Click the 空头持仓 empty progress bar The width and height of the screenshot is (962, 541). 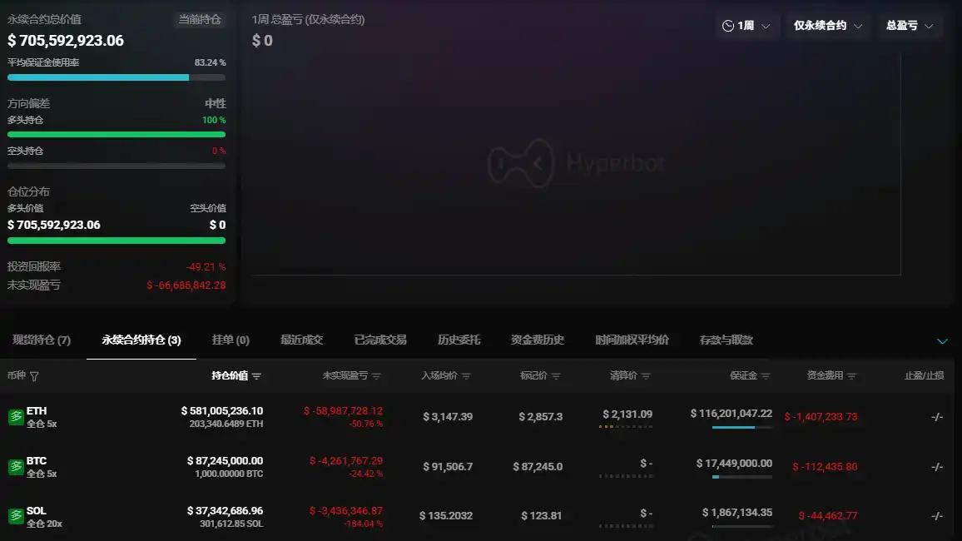click(x=117, y=166)
